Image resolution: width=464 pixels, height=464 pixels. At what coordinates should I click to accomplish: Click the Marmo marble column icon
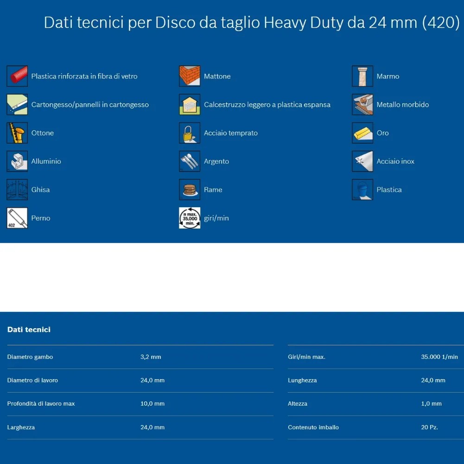point(362,76)
